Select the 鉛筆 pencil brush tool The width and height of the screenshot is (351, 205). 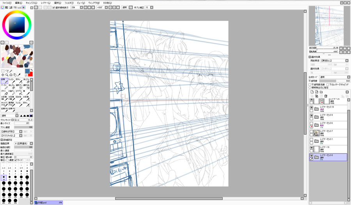[4, 81]
